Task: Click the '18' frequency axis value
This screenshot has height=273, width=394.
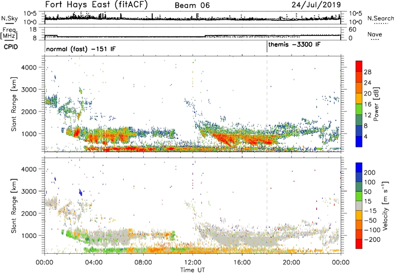Action: (33, 30)
